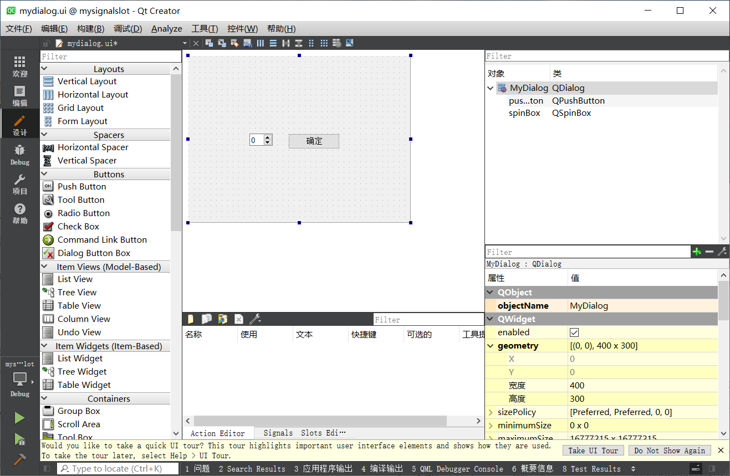
Task: Switch to the Action Editor tab
Action: click(218, 433)
